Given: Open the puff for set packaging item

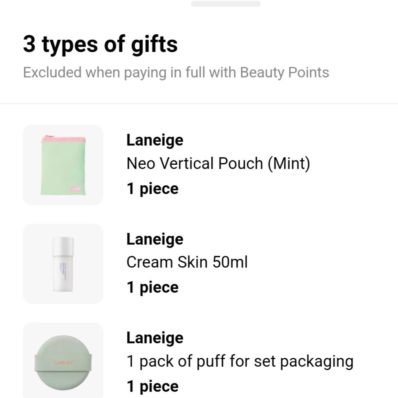Looking at the screenshot, I should coord(240,360).
